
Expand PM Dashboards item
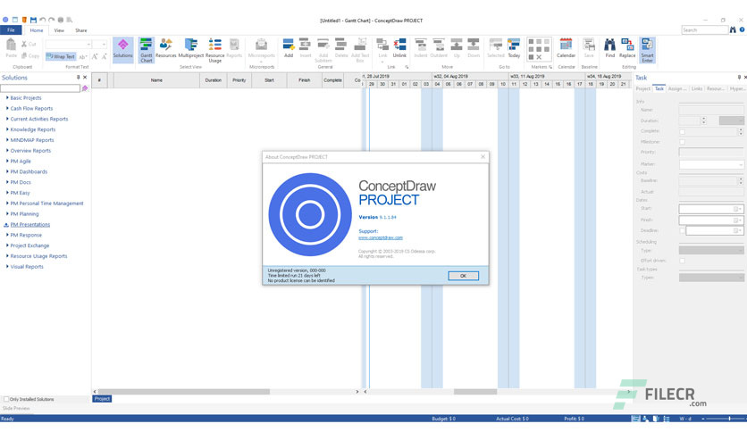[x=7, y=171]
